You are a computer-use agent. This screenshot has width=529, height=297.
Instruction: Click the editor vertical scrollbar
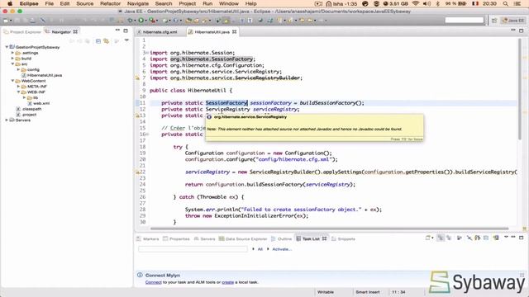tap(520, 88)
